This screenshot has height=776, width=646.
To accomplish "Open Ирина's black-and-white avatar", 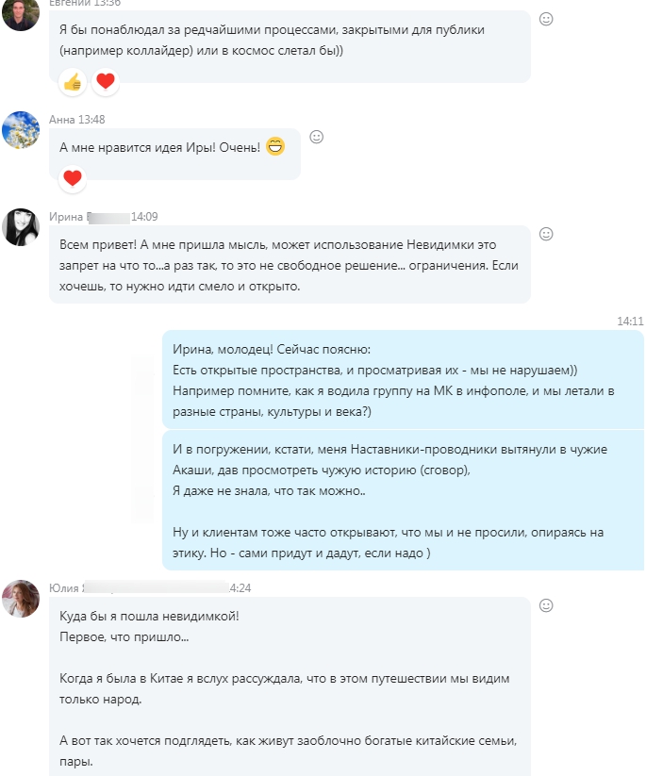I will tap(21, 226).
